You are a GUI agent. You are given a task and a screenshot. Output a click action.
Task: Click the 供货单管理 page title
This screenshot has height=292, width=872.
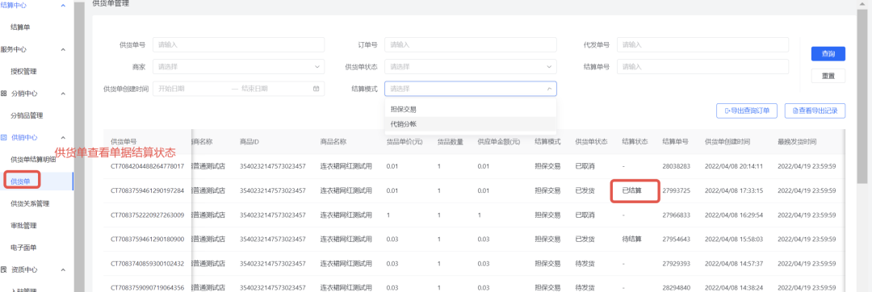[110, 3]
